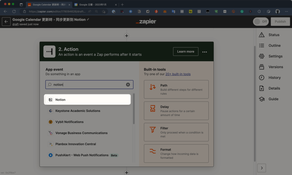Expand the right sidebar with chevron button

(x=262, y=168)
